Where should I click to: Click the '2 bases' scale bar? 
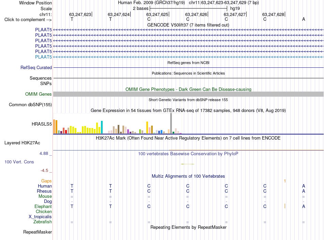pyautogui.click(x=189, y=9)
